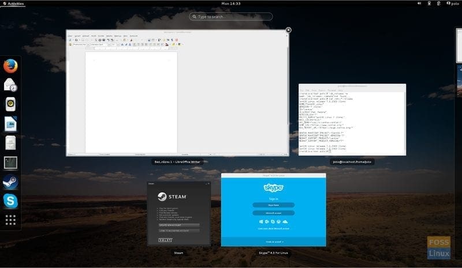Viewport: 462px width, 268px height.
Task: Choose Skype Name sign-in button
Action: coord(273,205)
